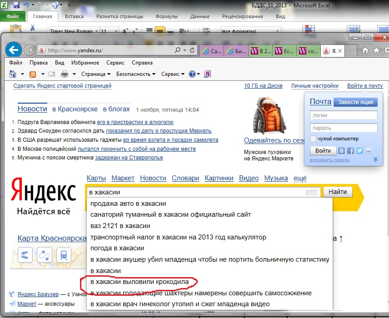Log in via VKontakte icon

coord(342,150)
